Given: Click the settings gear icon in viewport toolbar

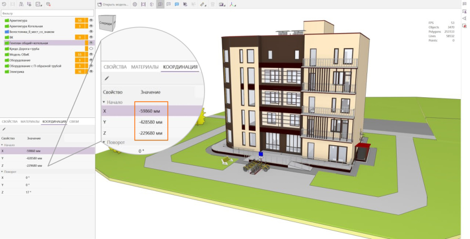Looking at the screenshot, I should pos(134,4).
